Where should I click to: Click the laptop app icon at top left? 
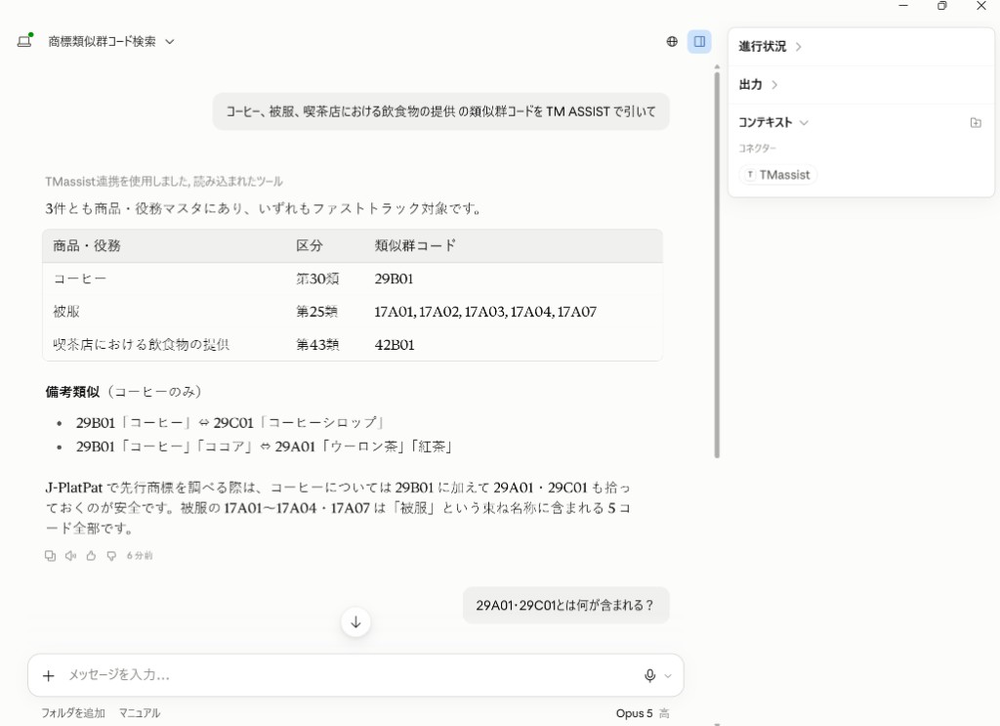[24, 41]
